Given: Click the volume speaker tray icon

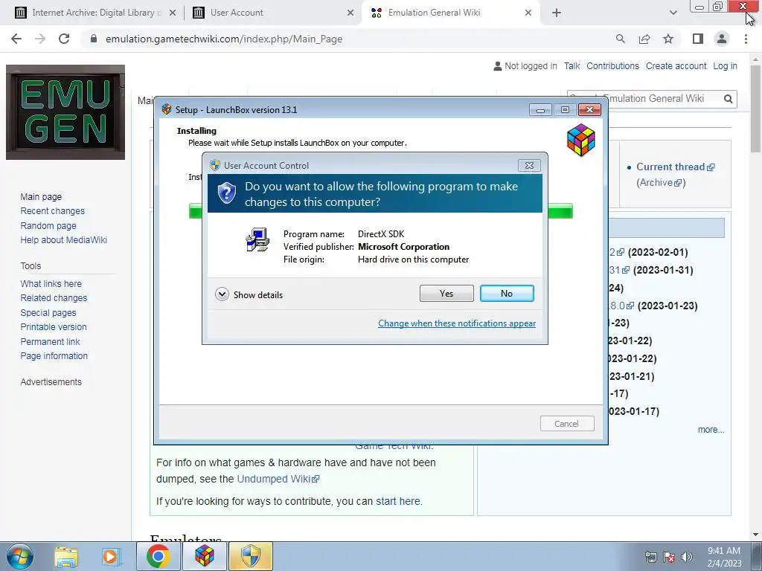Looking at the screenshot, I should point(687,557).
